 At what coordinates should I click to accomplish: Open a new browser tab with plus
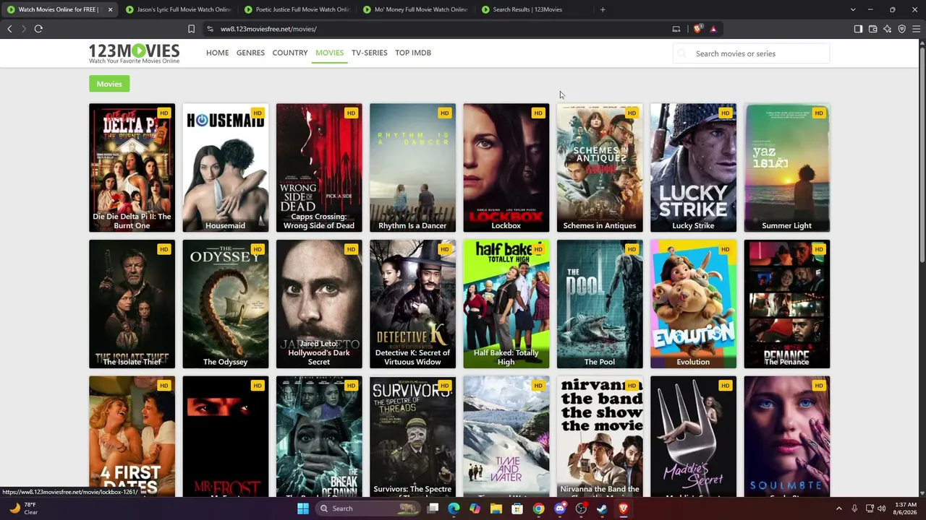tap(603, 9)
